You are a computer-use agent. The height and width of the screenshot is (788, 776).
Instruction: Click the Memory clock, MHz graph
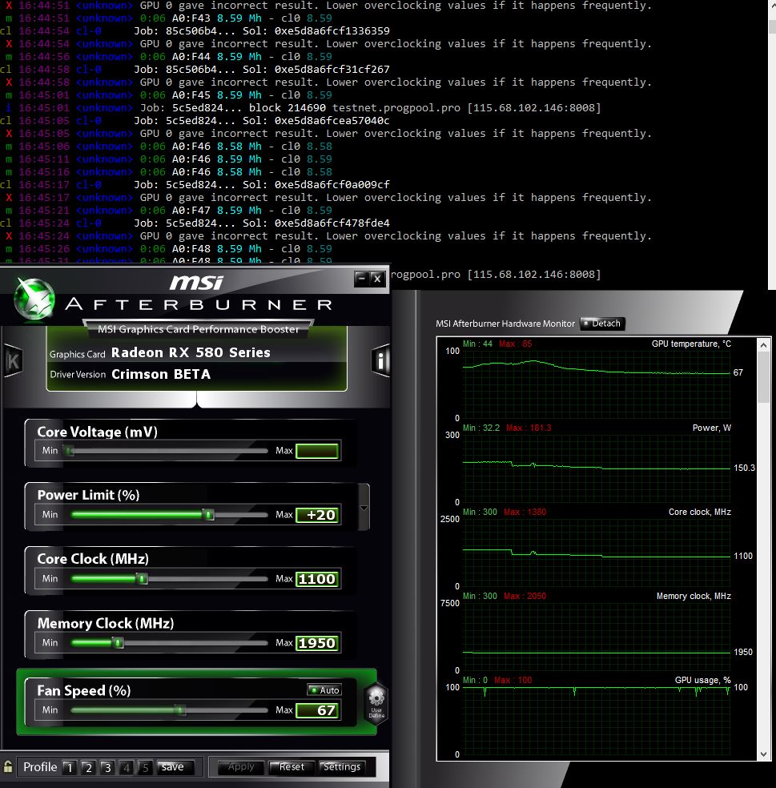[597, 636]
